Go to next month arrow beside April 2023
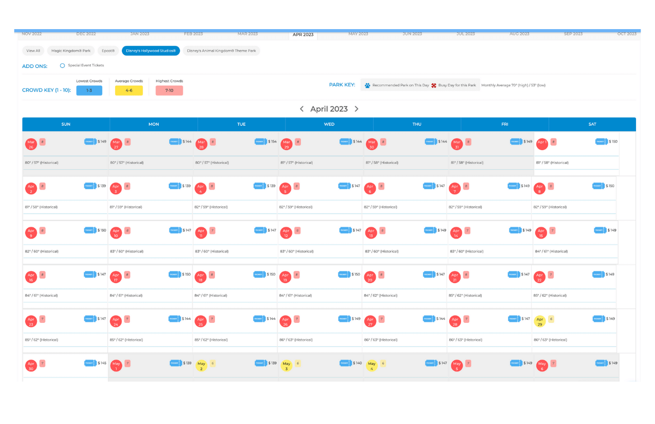 tap(357, 109)
